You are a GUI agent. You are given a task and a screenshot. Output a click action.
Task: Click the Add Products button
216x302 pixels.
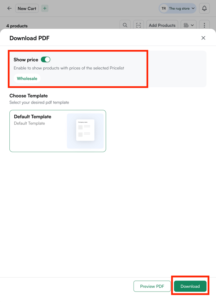(x=162, y=25)
